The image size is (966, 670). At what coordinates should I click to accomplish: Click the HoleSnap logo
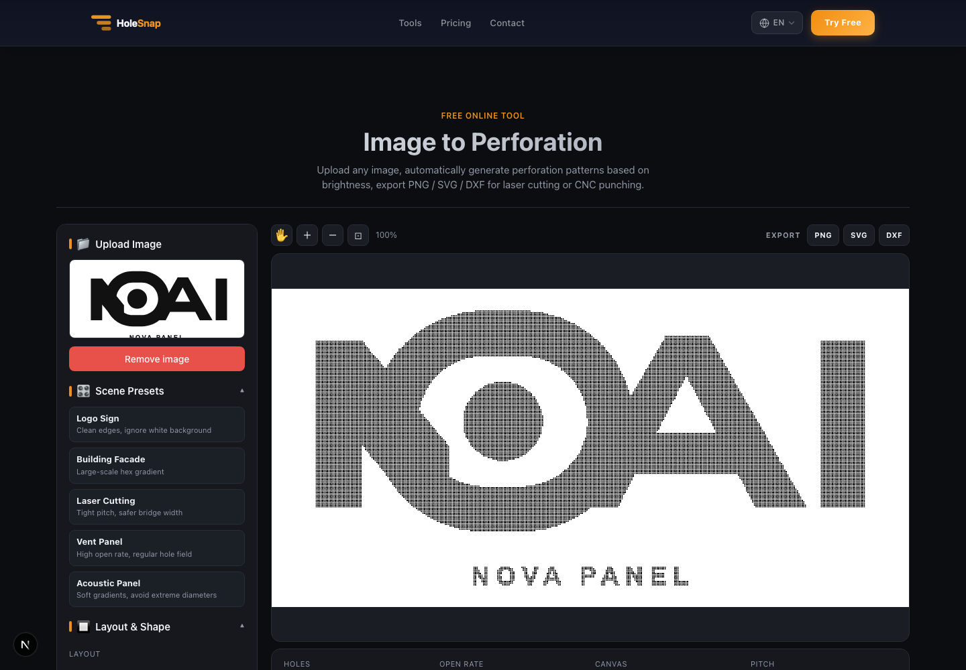[x=126, y=23]
